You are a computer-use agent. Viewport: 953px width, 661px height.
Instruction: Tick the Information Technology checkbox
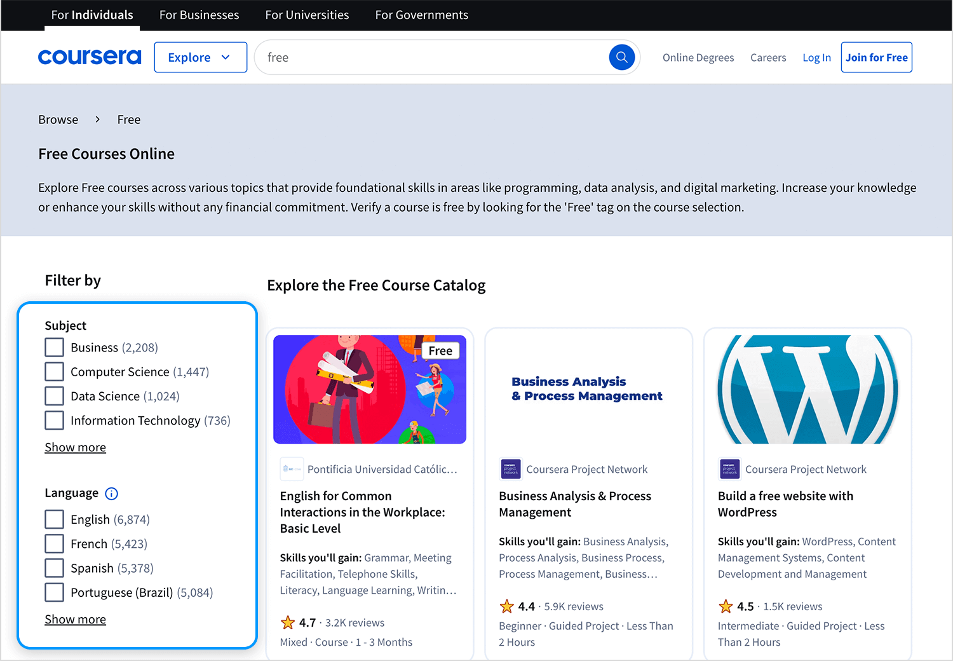(x=55, y=421)
